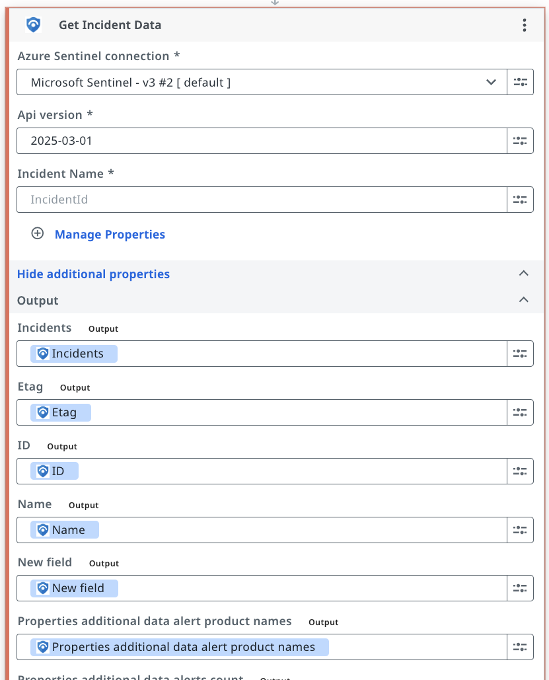
Task: Open field options icon beside Incidents output
Action: pos(520,354)
